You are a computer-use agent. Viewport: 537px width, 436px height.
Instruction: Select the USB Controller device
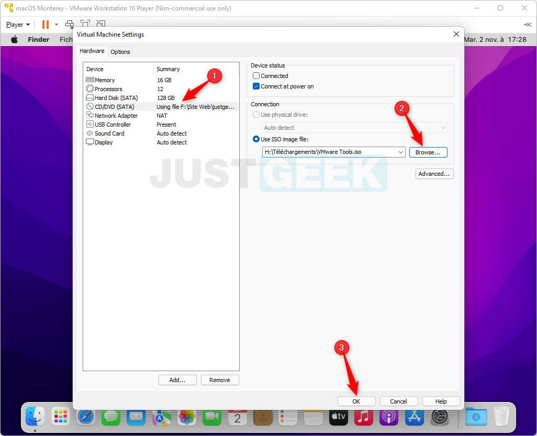(161, 125)
